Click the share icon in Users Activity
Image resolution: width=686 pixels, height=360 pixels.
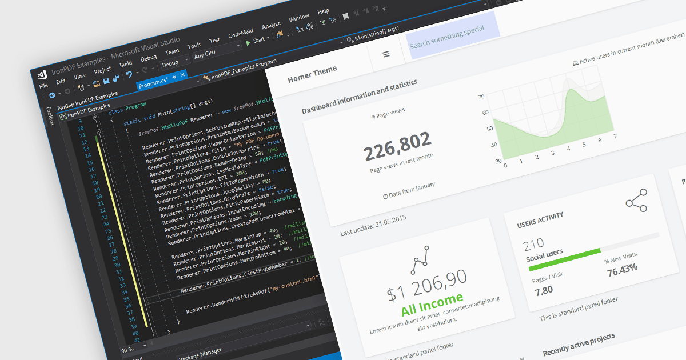[x=636, y=201]
